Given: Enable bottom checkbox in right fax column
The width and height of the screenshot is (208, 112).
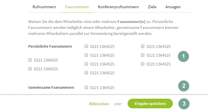Looking at the screenshot, I should (x=143, y=64).
